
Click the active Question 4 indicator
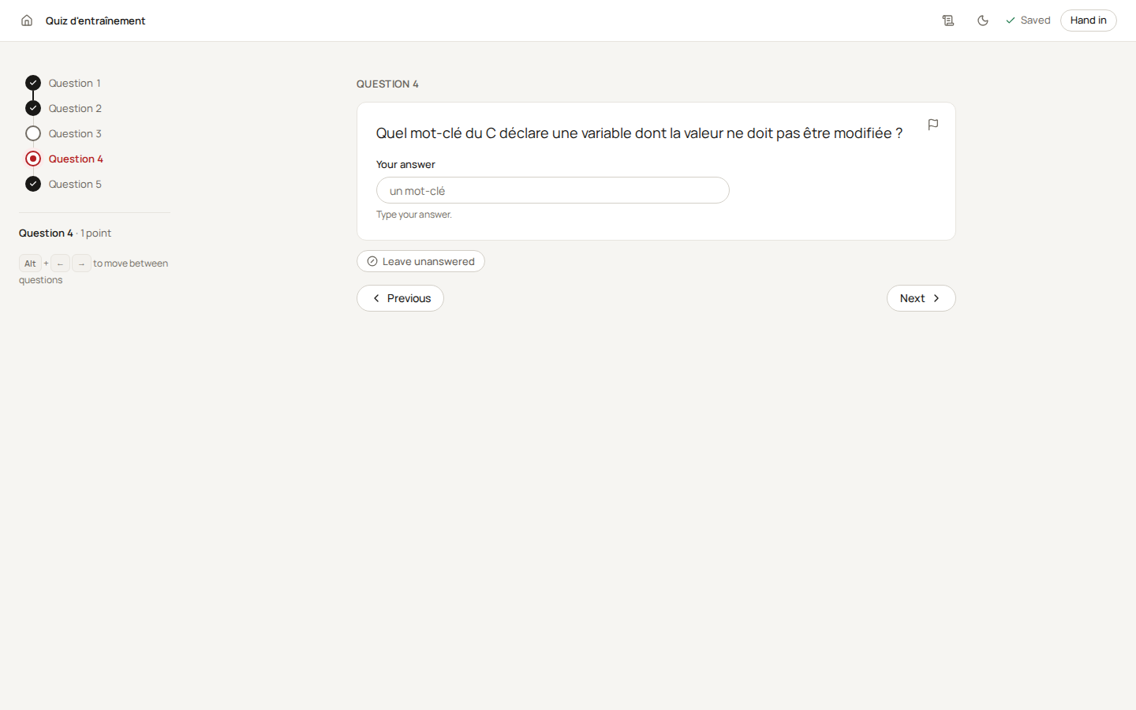33,159
